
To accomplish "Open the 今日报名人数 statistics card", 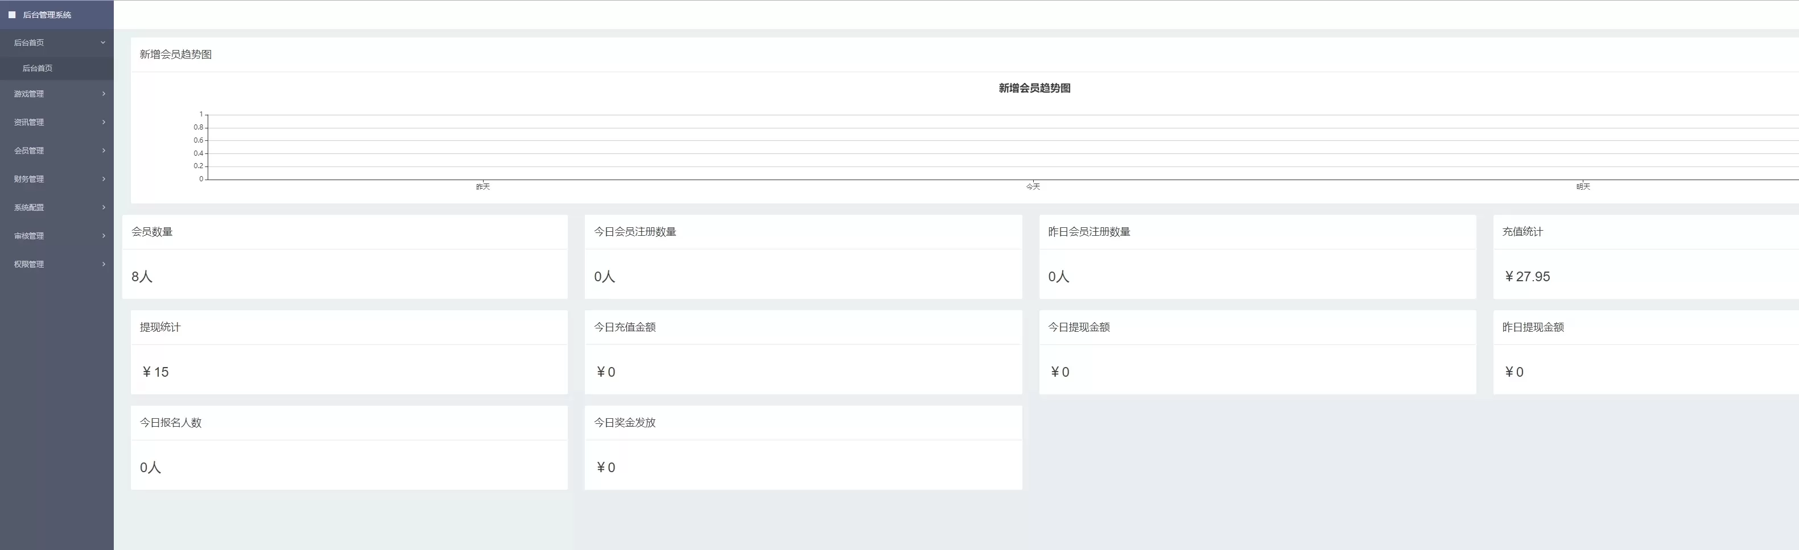I will (x=349, y=448).
